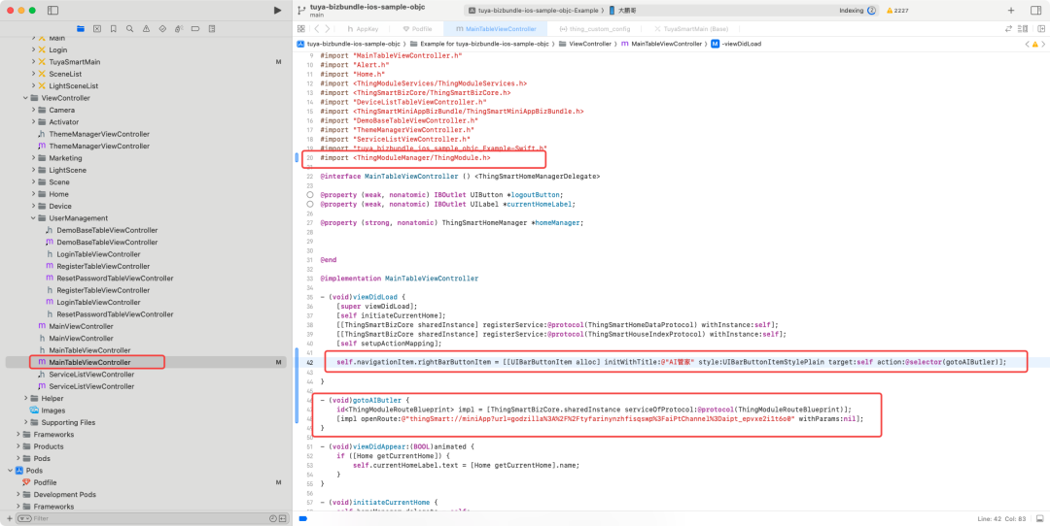Viewport: 1050px width, 526px height.
Task: Switch to the AppKey tab
Action: [x=363, y=29]
